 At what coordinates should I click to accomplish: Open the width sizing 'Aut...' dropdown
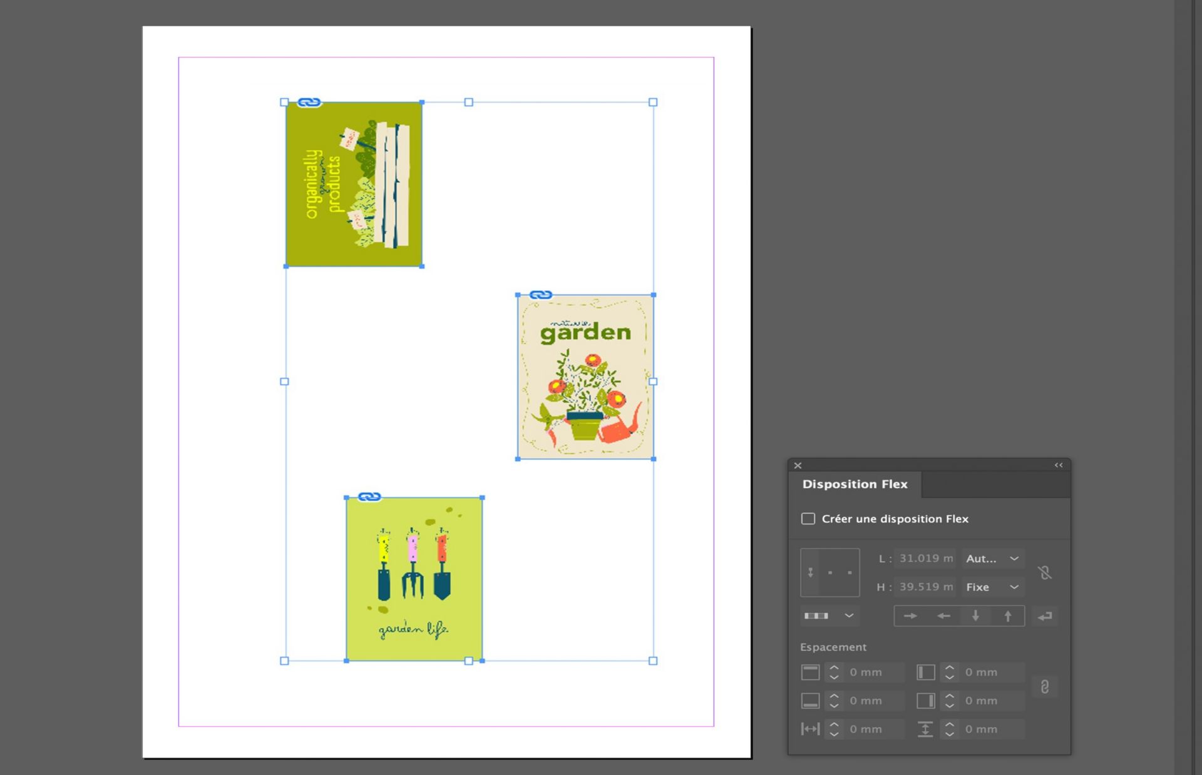point(992,559)
